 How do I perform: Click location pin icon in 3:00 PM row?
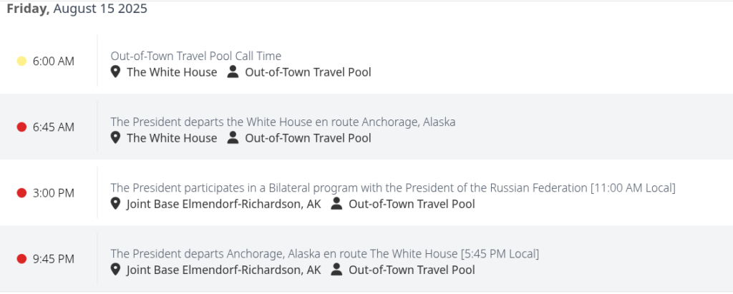115,204
